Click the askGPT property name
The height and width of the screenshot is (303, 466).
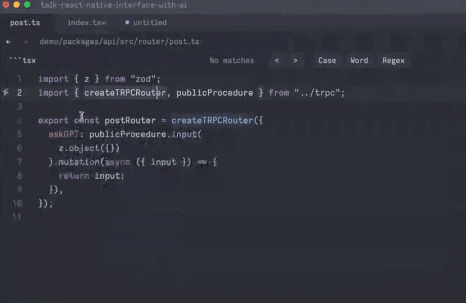[64, 134]
